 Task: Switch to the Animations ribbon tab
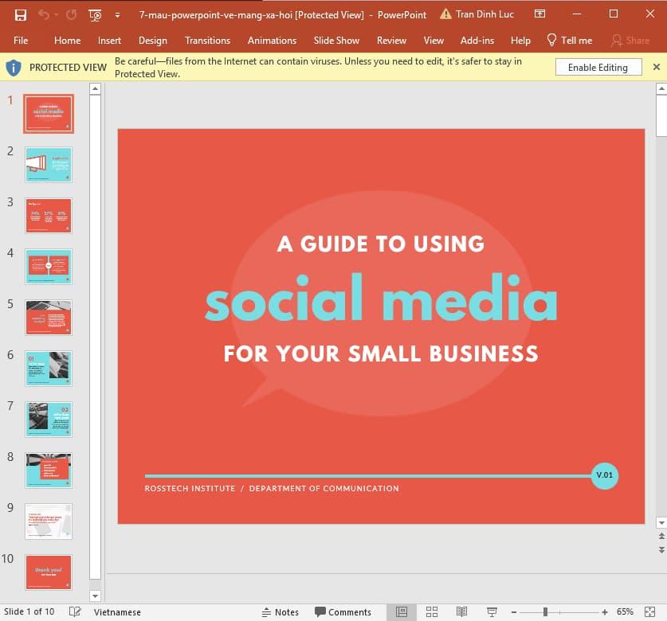coord(272,40)
